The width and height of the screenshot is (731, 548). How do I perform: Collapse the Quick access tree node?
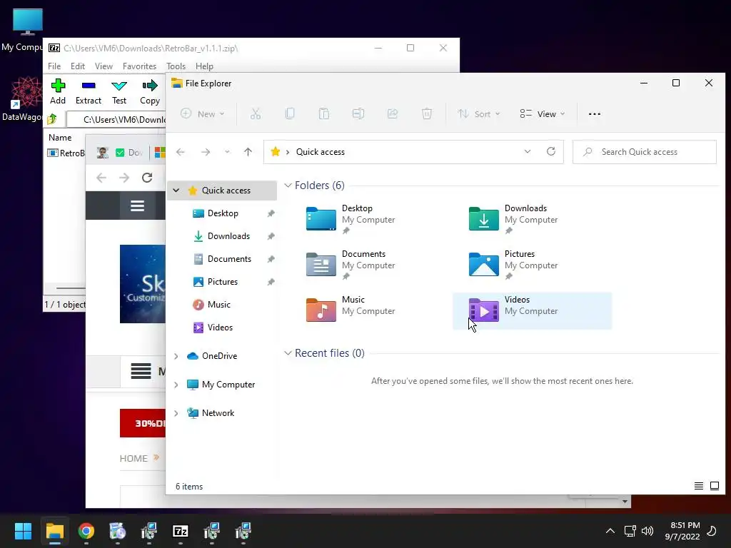click(x=176, y=190)
